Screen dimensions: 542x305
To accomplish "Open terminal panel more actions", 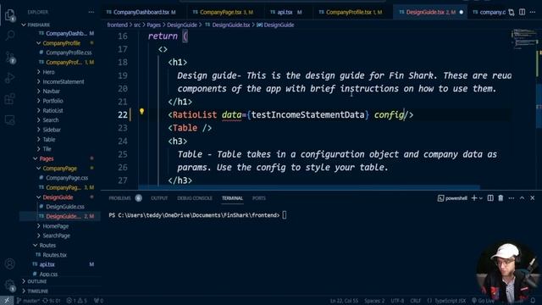I will (x=512, y=198).
